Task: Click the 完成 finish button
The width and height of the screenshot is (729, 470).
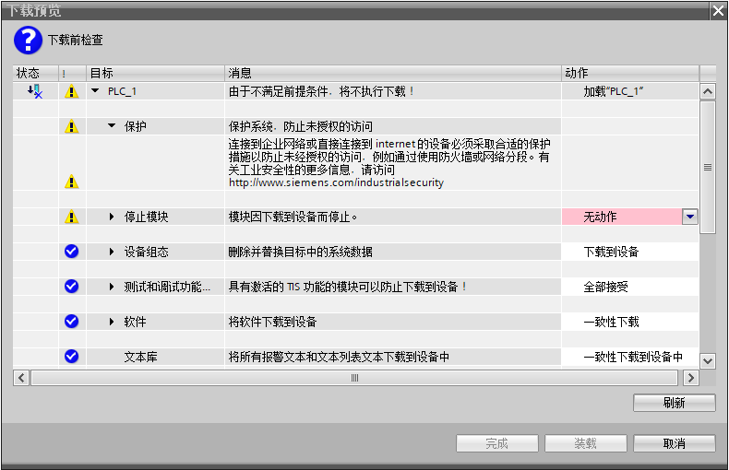Action: point(497,443)
